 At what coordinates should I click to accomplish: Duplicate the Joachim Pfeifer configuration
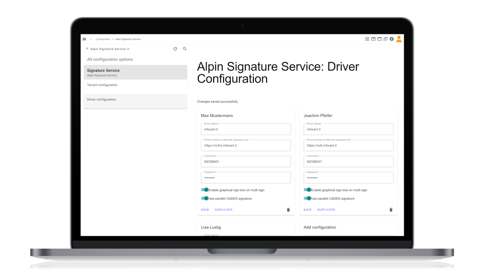click(326, 210)
